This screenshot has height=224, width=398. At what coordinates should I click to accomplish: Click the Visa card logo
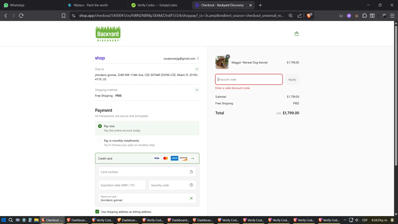157,158
